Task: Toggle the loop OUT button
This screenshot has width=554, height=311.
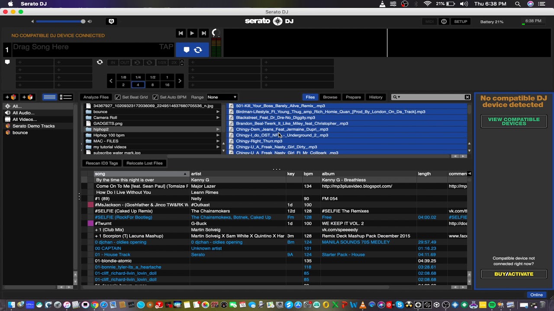Action: [x=125, y=63]
